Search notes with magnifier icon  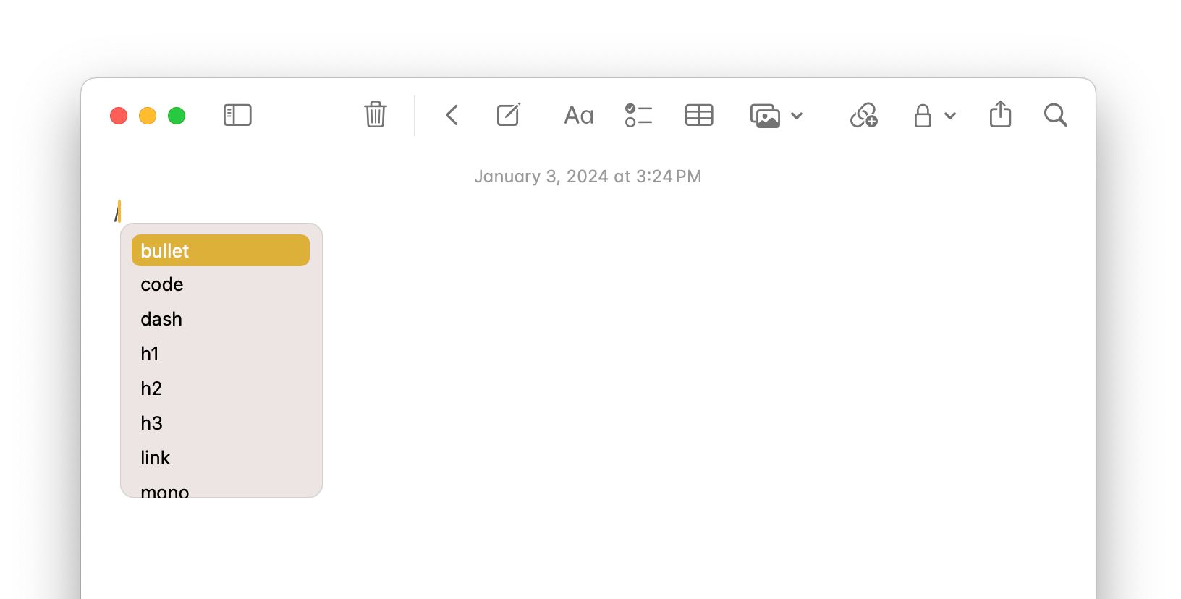1056,115
